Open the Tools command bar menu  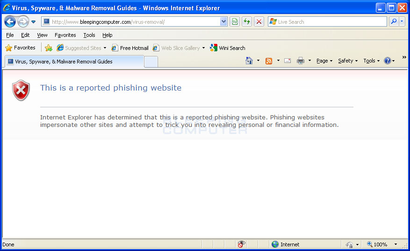pyautogui.click(x=371, y=61)
